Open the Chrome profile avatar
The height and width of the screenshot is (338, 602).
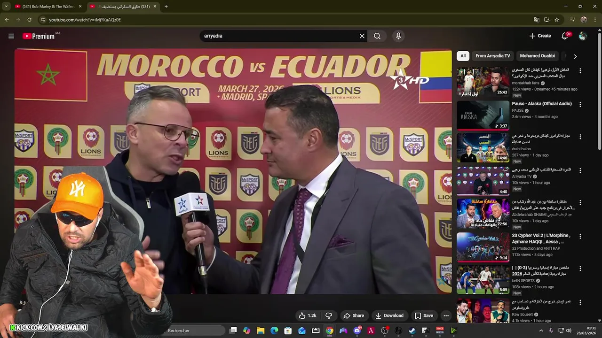584,20
